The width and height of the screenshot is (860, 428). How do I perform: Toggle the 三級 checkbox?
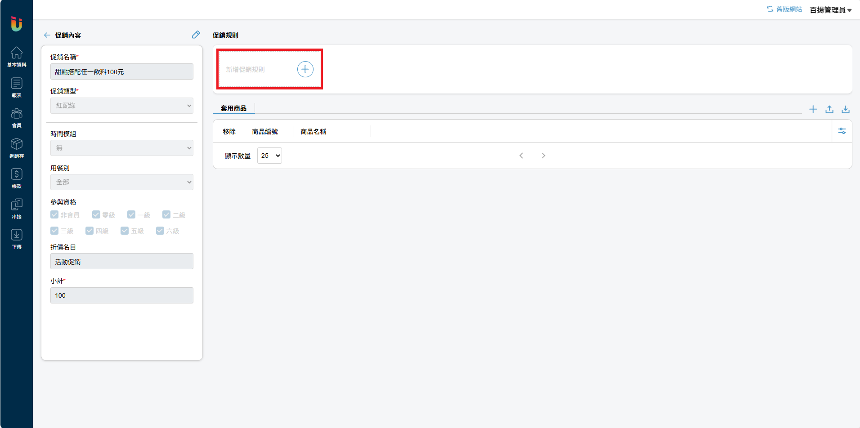pos(54,231)
